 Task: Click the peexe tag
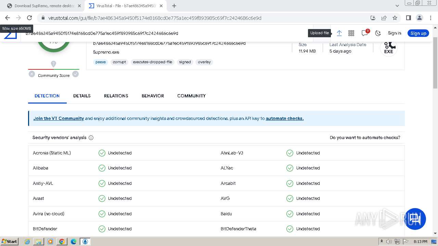pyautogui.click(x=101, y=62)
